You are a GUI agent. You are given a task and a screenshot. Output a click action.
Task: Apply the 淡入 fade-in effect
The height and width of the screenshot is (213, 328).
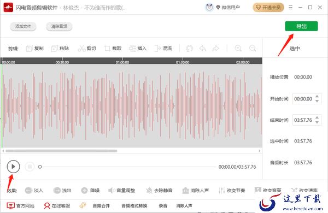point(34,191)
